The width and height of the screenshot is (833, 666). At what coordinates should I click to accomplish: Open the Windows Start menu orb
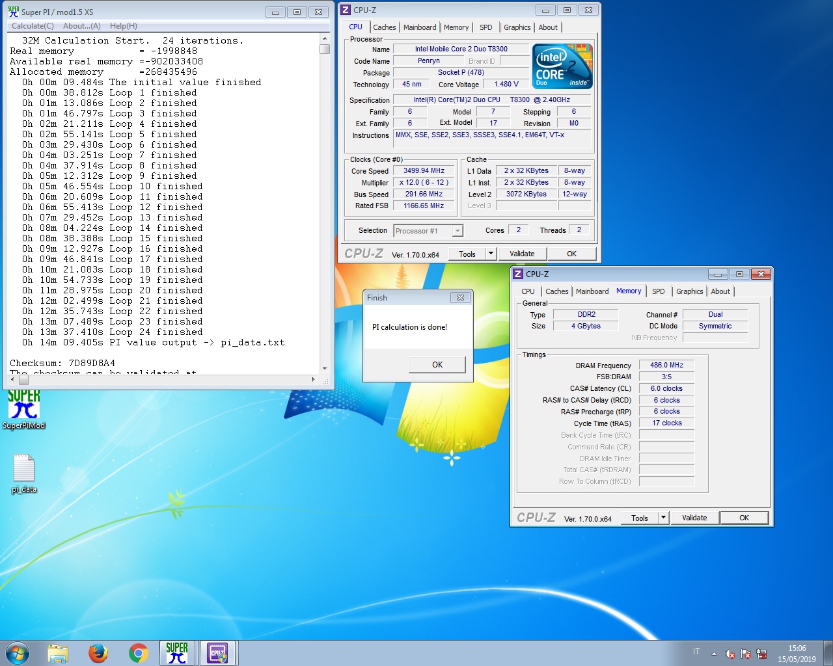point(18,653)
